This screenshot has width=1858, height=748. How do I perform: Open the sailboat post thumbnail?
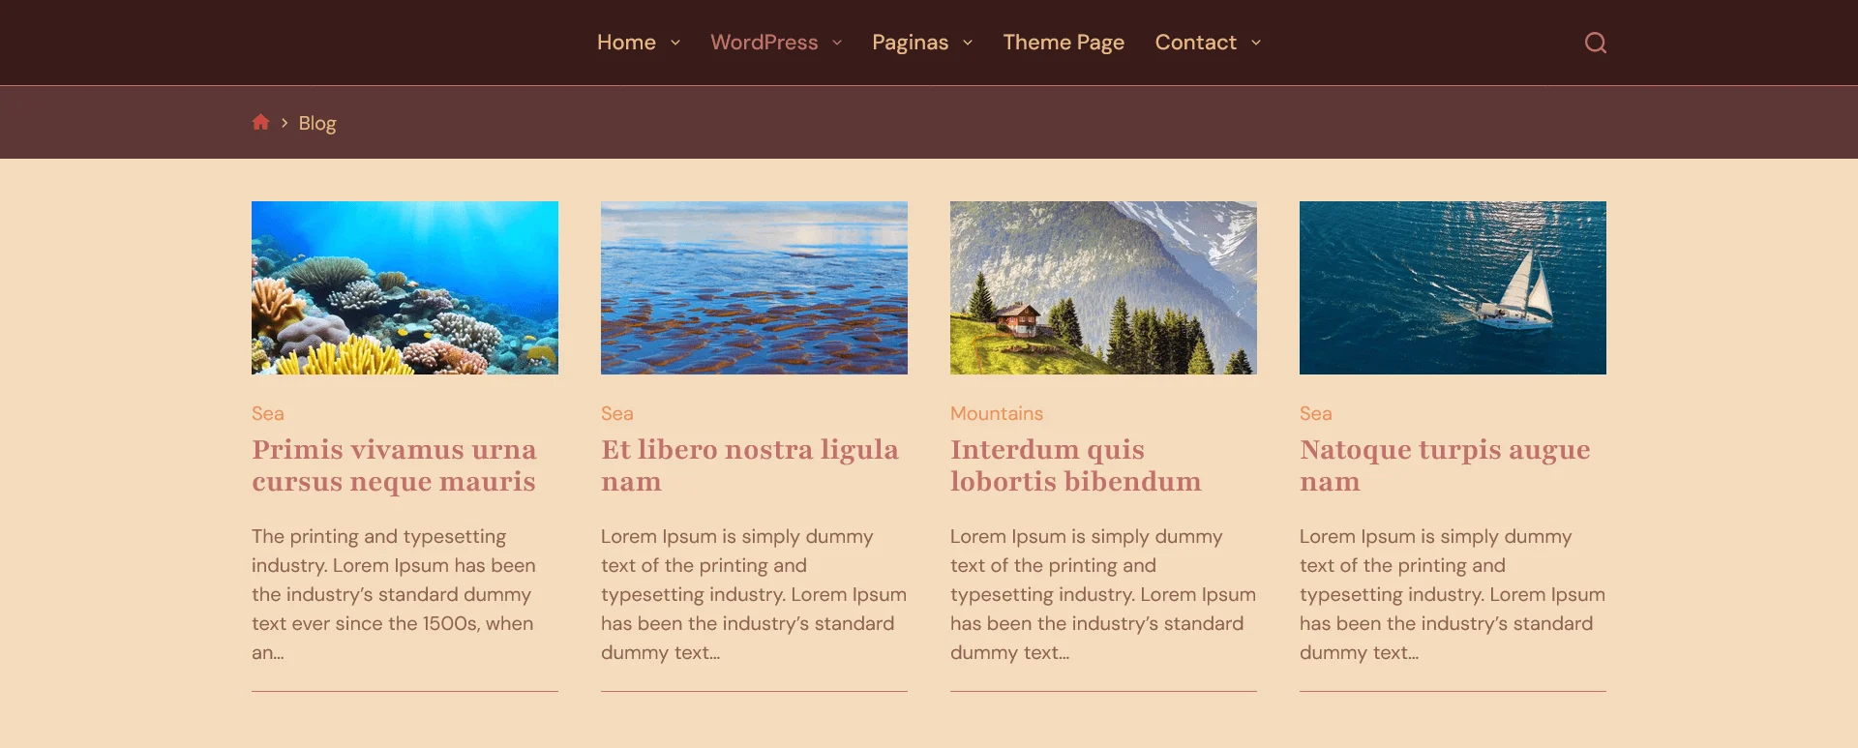1453,287
